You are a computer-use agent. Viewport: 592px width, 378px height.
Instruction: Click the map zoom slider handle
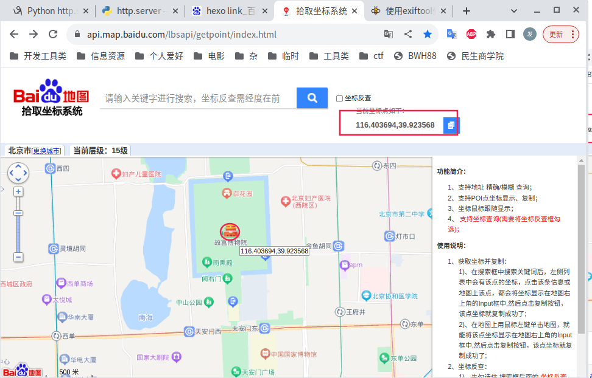tap(18, 213)
